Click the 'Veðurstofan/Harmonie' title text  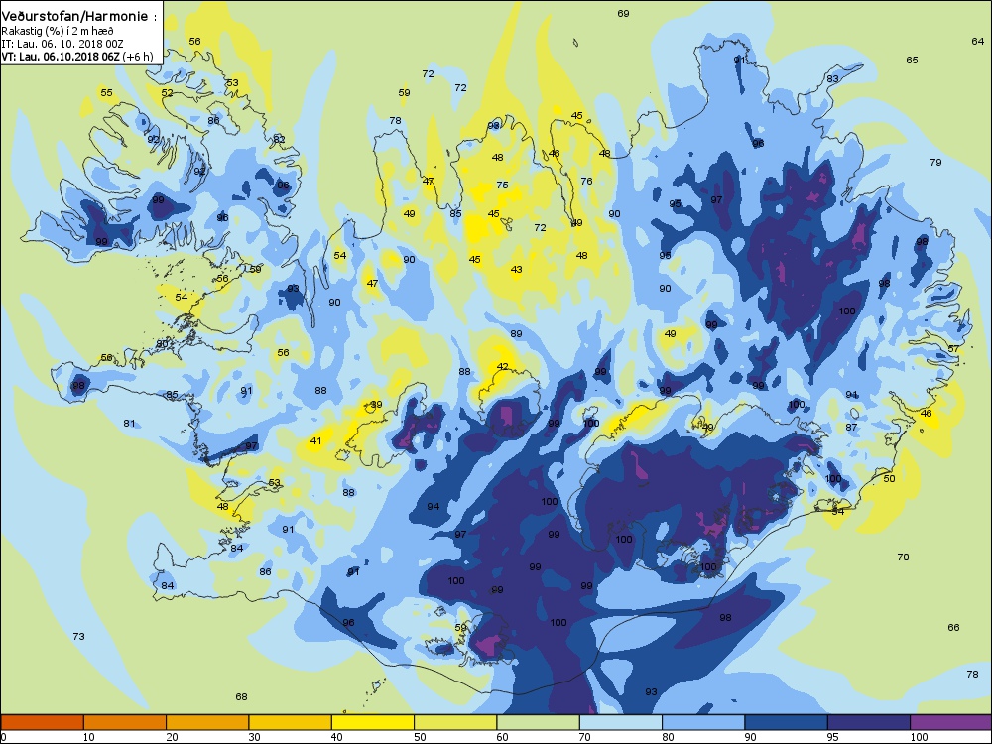click(75, 17)
